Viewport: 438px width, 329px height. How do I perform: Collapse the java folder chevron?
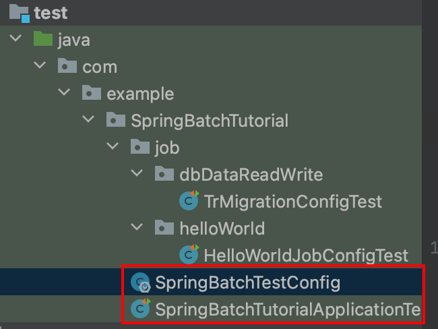coord(15,38)
